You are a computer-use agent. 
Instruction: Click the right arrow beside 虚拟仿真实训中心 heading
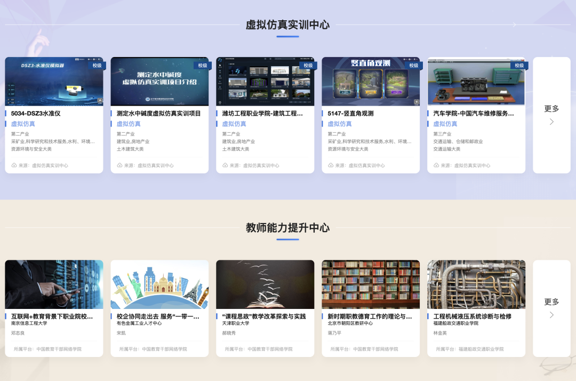click(513, 25)
